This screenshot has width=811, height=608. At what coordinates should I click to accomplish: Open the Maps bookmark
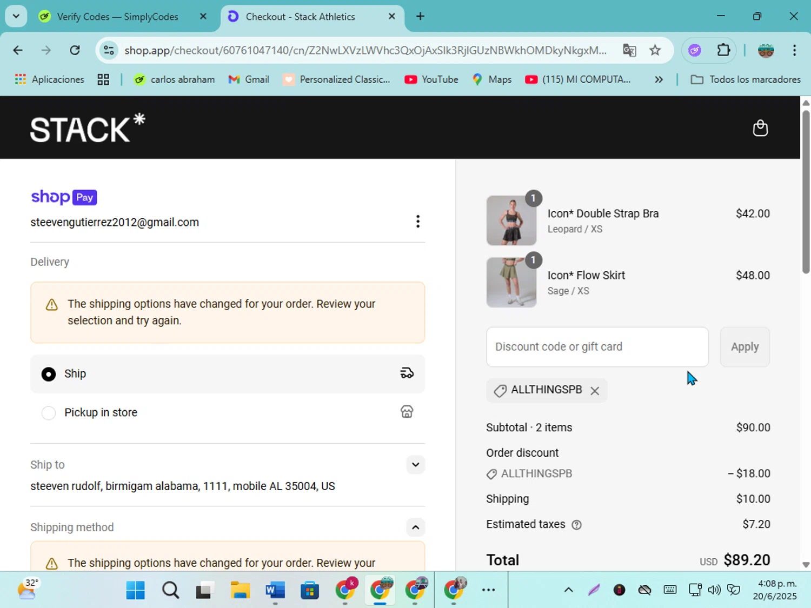click(x=492, y=79)
